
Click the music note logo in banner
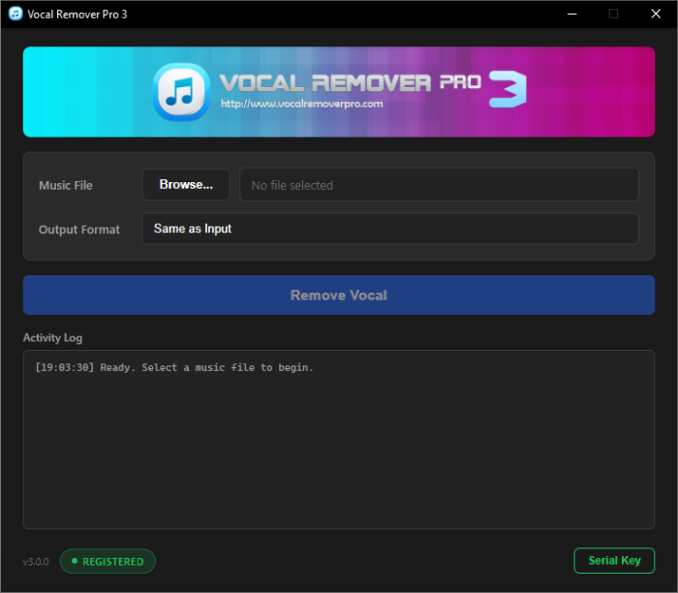[x=182, y=92]
